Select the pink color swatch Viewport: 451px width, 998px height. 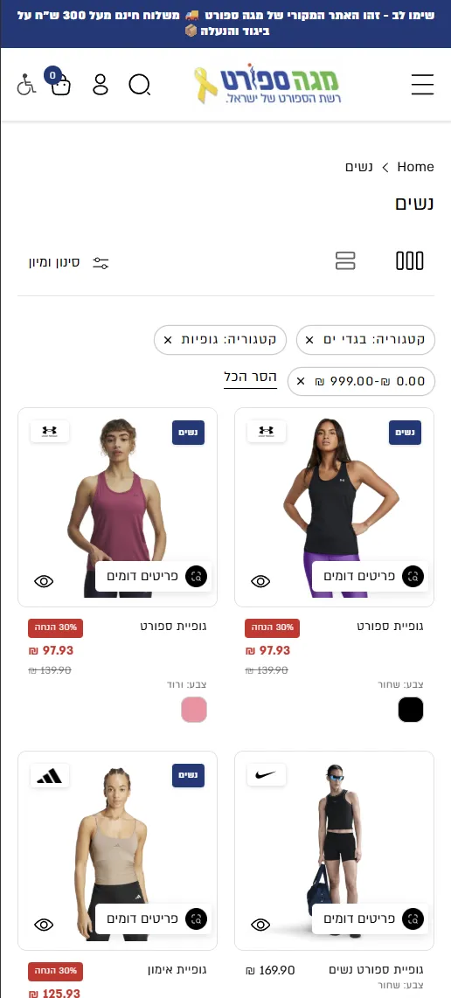(x=194, y=710)
